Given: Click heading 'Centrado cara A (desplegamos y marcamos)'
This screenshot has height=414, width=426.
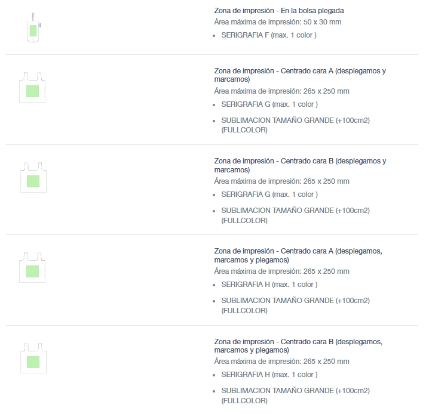Looking at the screenshot, I should (x=300, y=75).
